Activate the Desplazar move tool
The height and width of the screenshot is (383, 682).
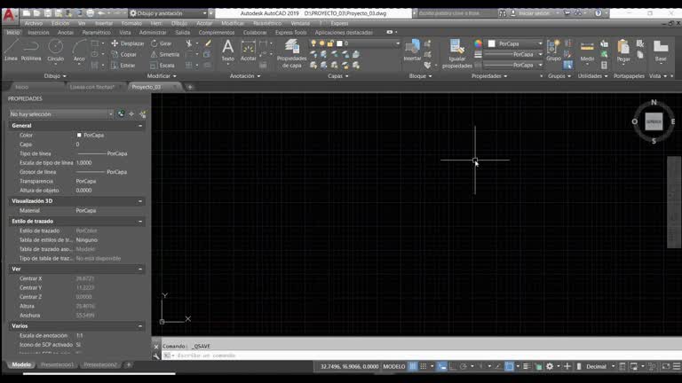pyautogui.click(x=128, y=43)
